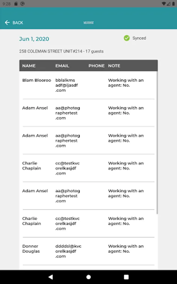Tap the back arrow icon
Image resolution: width=177 pixels, height=284 pixels.
[7, 23]
